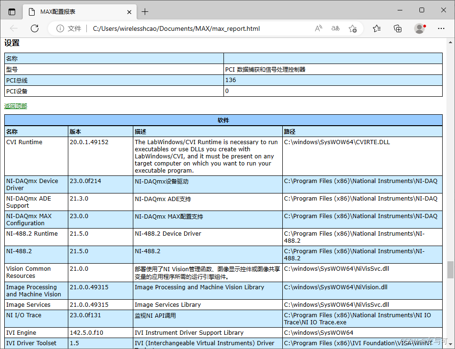Open the Collections panel
The image size is (455, 349).
point(397,28)
